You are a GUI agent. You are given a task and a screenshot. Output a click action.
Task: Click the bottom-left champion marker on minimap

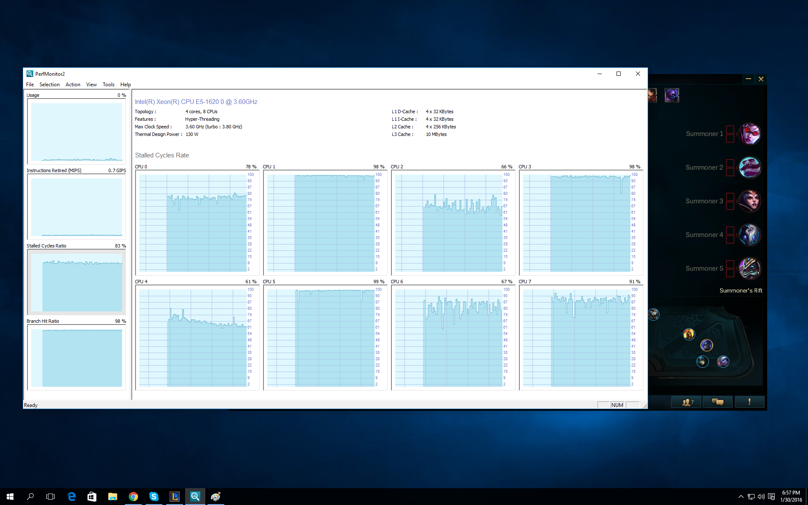pos(702,361)
